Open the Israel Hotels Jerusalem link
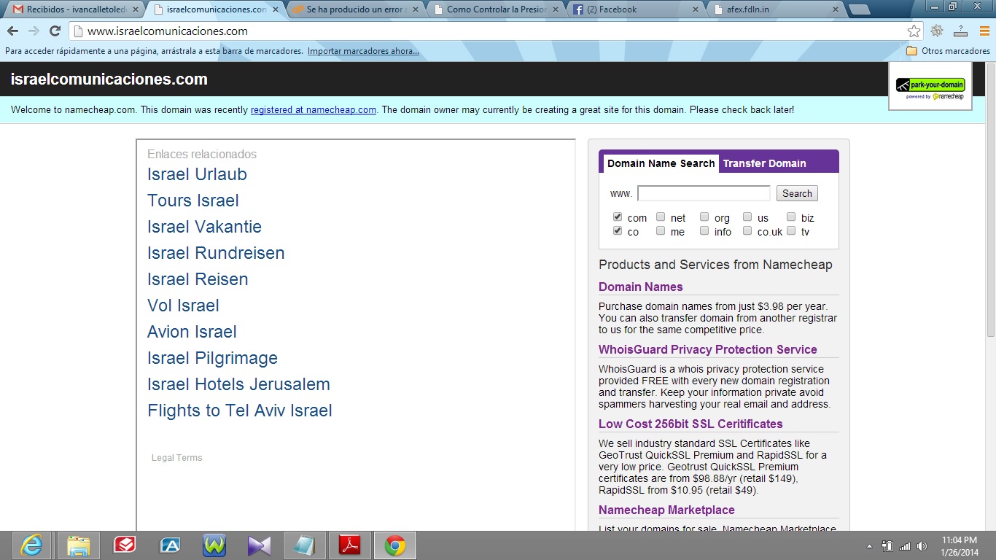This screenshot has height=560, width=996. coord(238,384)
